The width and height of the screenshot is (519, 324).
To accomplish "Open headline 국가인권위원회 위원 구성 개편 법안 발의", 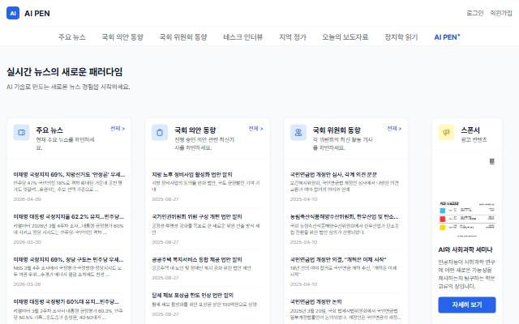I will [x=197, y=217].
